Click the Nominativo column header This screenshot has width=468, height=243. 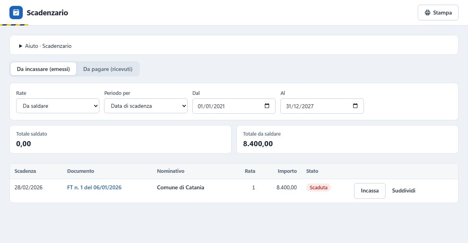point(171,171)
